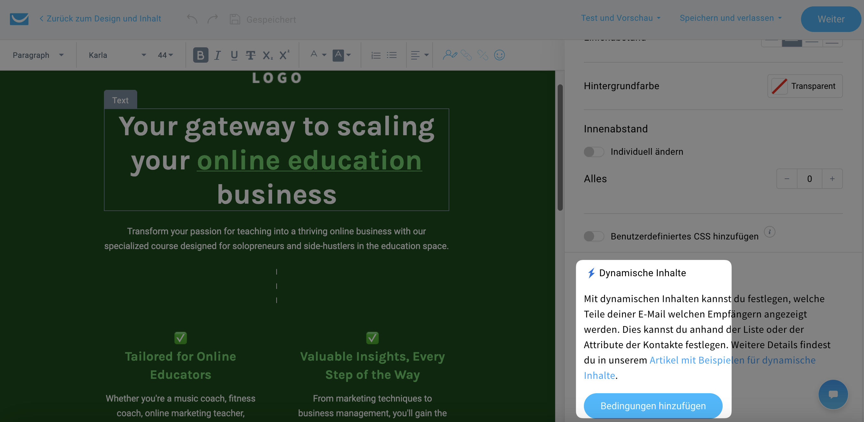Viewport: 864px width, 422px height.
Task: Increase Alles padding with plus
Action: click(832, 179)
